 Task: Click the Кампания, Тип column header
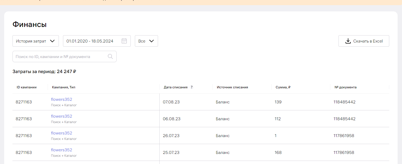(x=64, y=87)
